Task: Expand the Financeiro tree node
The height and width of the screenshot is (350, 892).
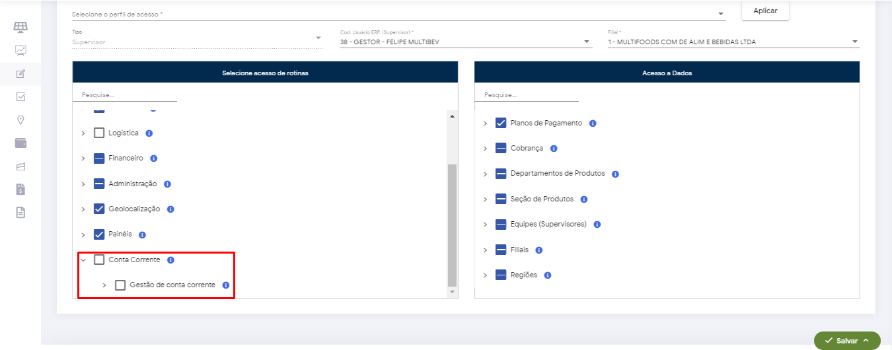Action: coord(83,158)
